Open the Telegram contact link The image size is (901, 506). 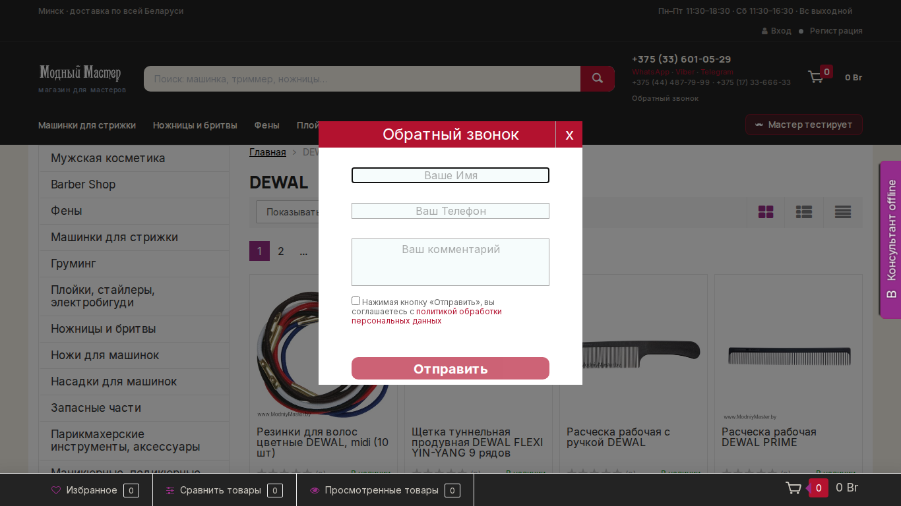pyautogui.click(x=717, y=72)
